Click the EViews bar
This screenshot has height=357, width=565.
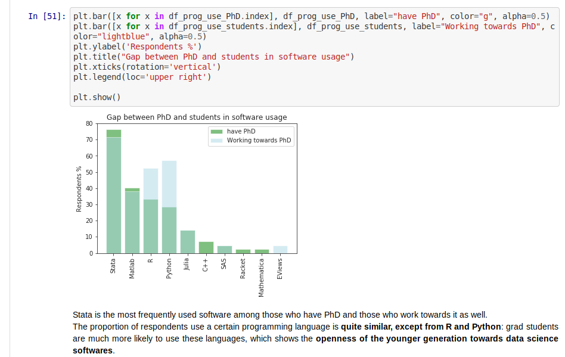tap(280, 249)
